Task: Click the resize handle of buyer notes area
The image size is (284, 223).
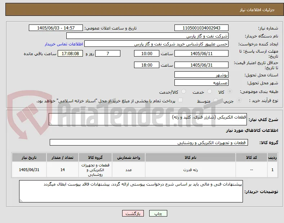Action: 21,200
